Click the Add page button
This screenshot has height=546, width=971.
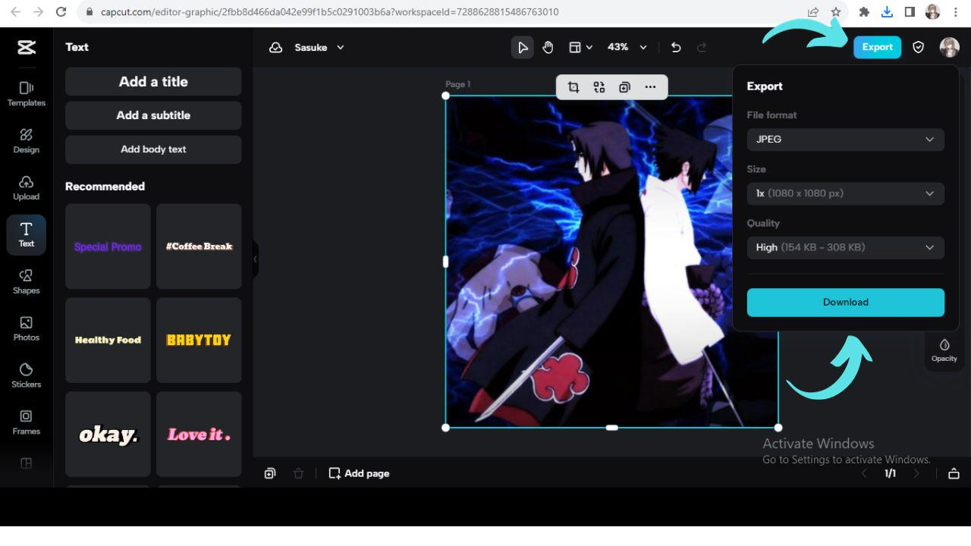(x=359, y=473)
